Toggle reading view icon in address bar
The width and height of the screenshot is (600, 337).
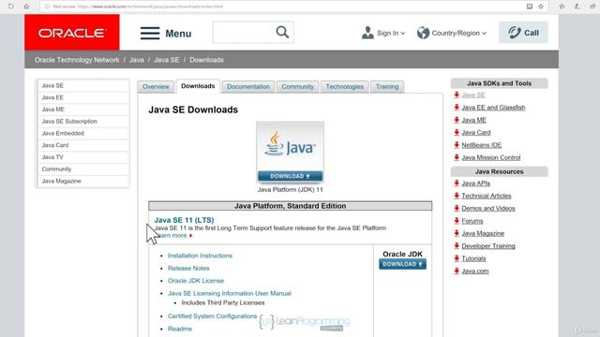click(x=529, y=7)
